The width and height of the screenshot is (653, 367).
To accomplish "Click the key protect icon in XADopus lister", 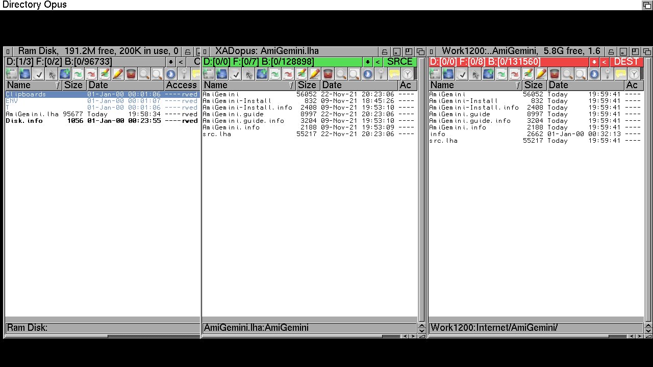I will click(x=381, y=74).
